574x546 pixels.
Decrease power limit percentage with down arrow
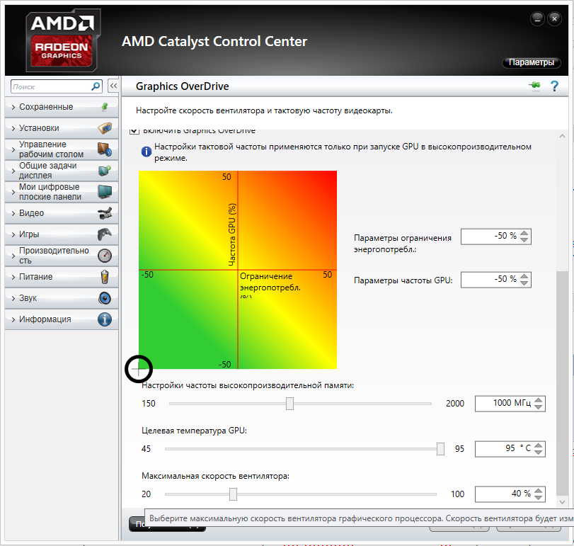pyautogui.click(x=524, y=240)
